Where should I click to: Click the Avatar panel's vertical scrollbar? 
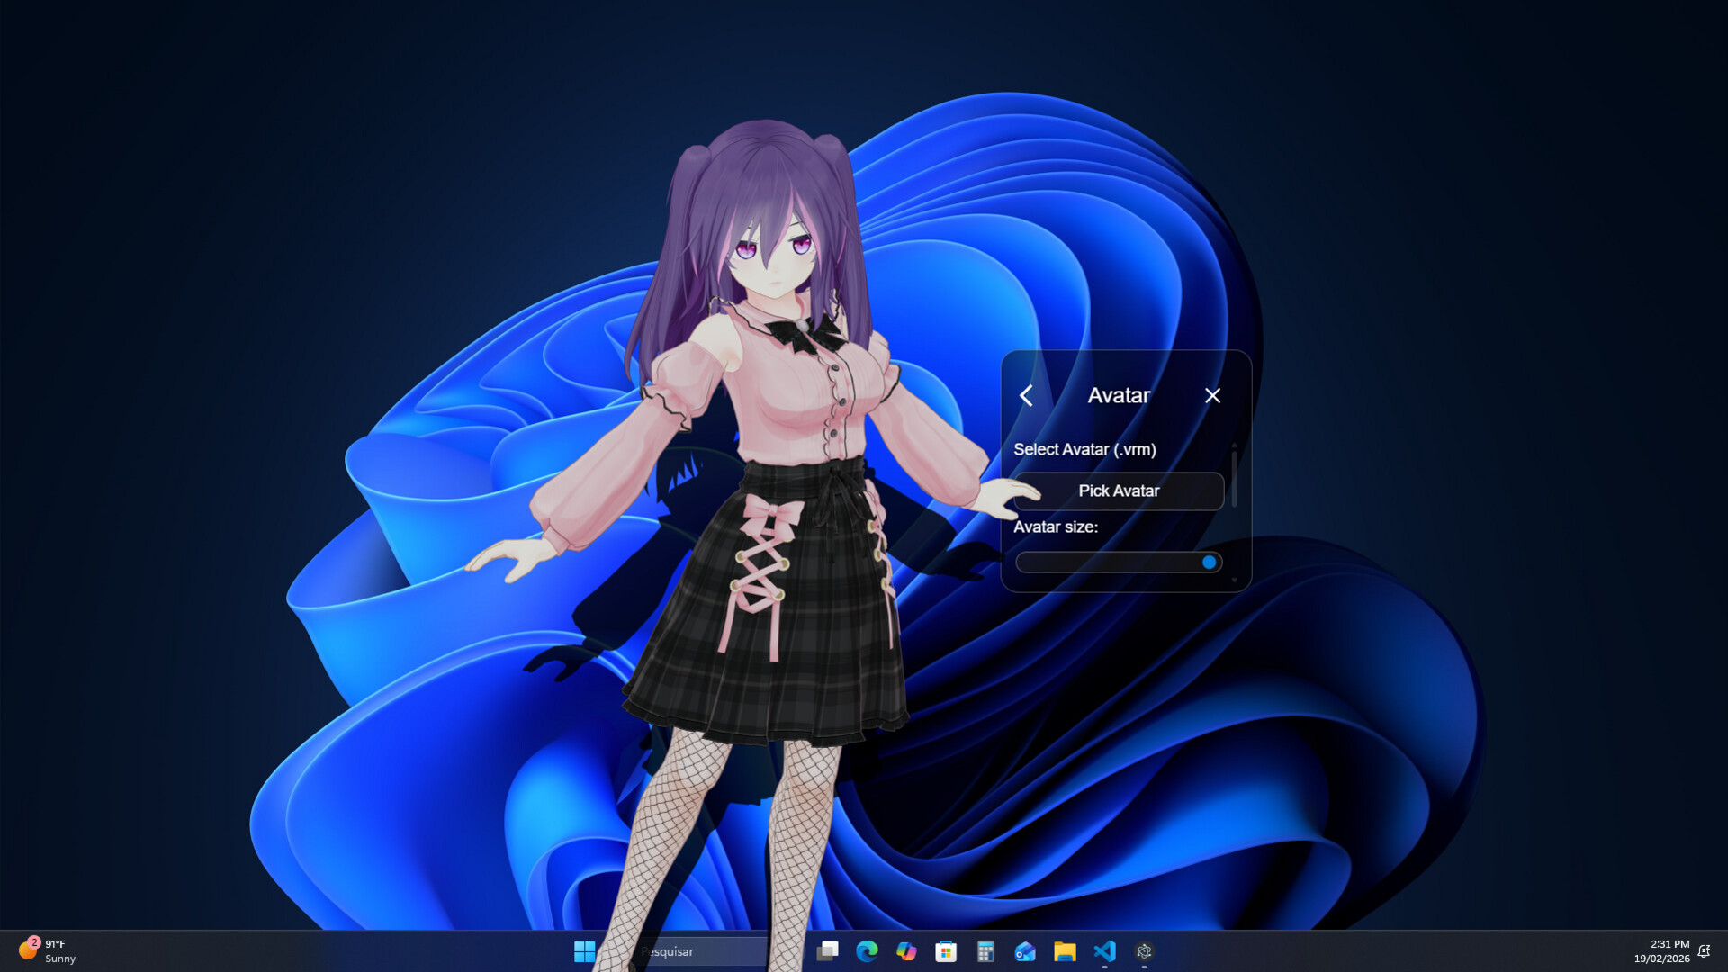(1234, 479)
